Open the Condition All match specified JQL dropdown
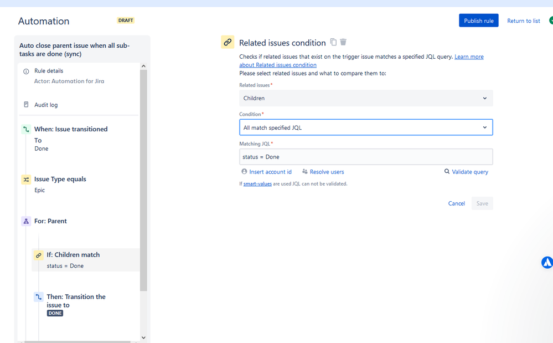The width and height of the screenshot is (553, 343). click(x=366, y=127)
